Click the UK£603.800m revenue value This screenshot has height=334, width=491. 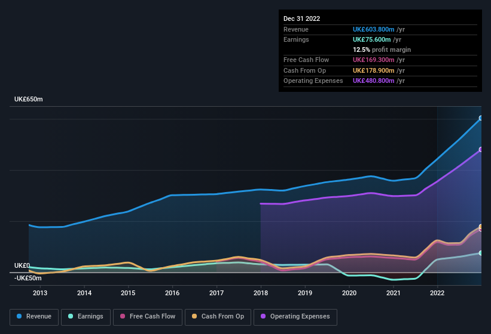[374, 29]
